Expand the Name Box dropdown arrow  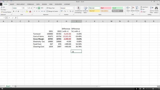click(4, 18)
